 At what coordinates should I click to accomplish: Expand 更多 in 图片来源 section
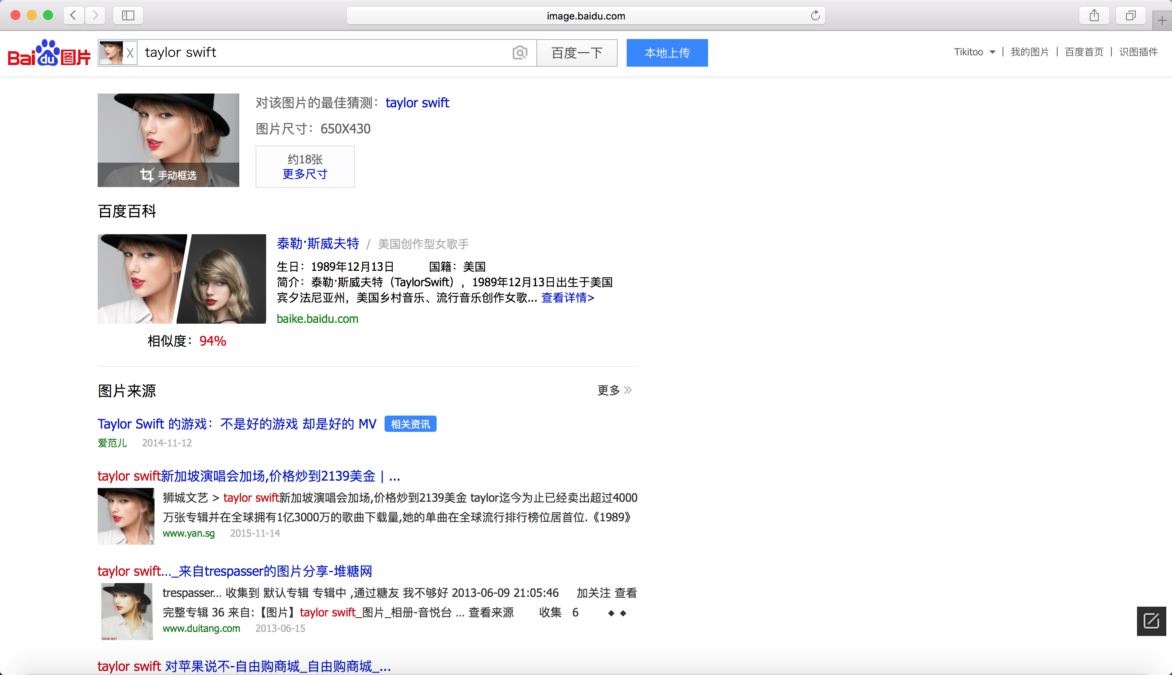tap(614, 390)
